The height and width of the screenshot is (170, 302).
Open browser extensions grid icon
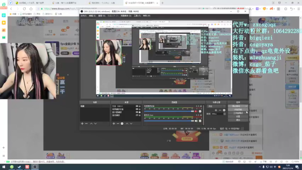pos(279,9)
